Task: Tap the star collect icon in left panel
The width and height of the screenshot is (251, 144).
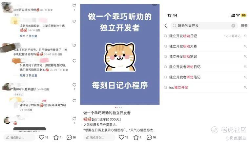Action: tap(56, 137)
